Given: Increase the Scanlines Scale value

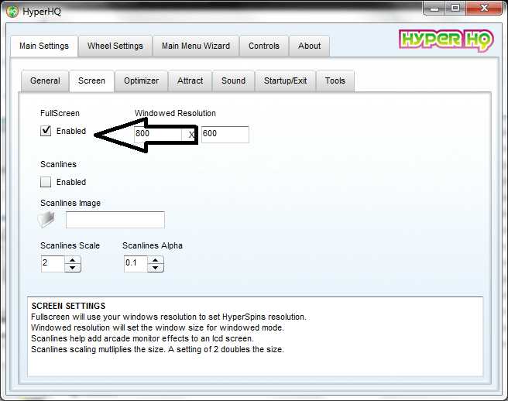Looking at the screenshot, I should [73, 260].
